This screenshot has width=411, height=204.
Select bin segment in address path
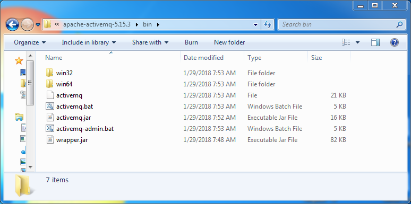pos(147,24)
